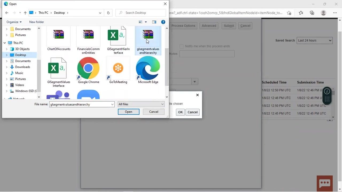
Task: Click Open in the file dialog
Action: 129,112
